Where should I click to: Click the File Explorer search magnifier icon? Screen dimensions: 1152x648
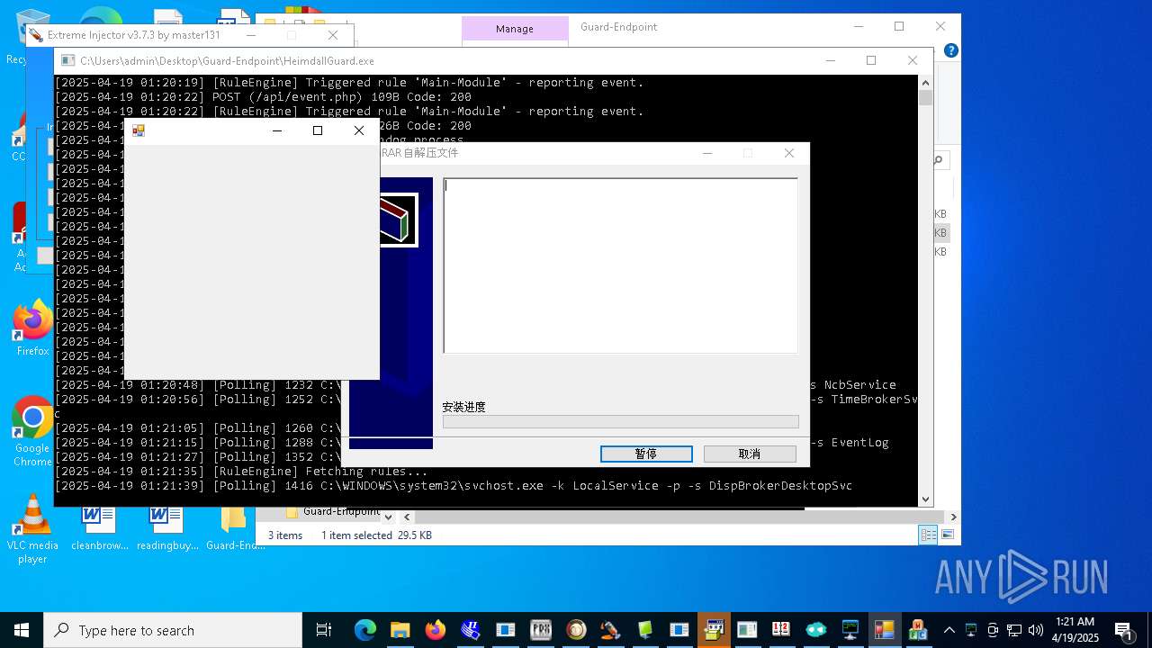938,160
